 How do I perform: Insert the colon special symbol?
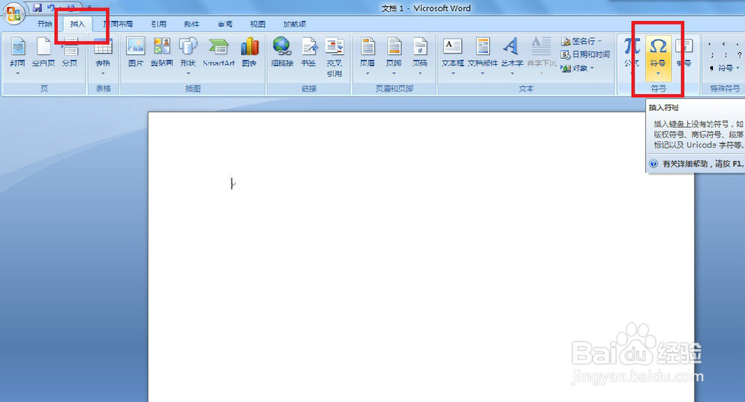[x=726, y=55]
